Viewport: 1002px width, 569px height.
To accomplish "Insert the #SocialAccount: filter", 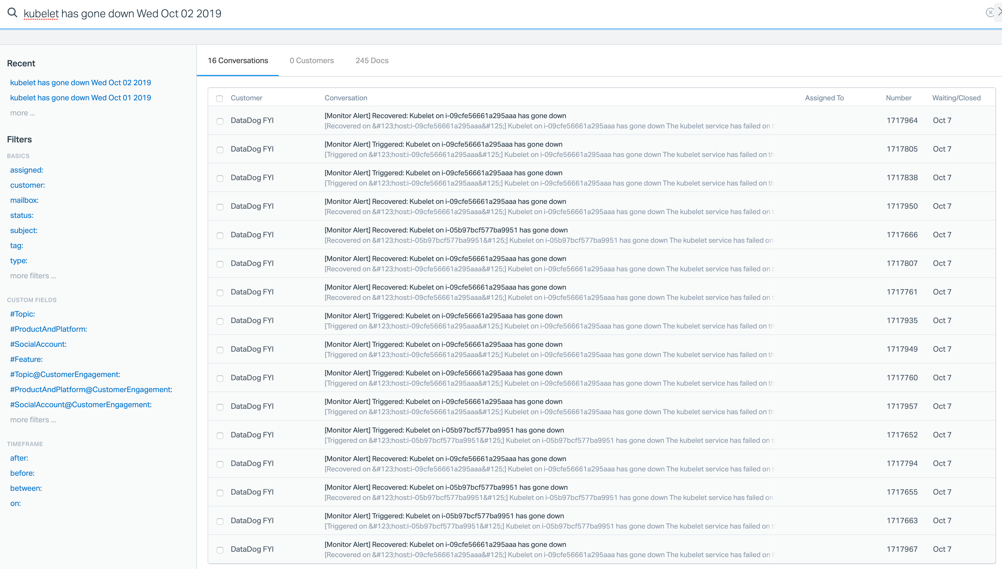I will 38,344.
